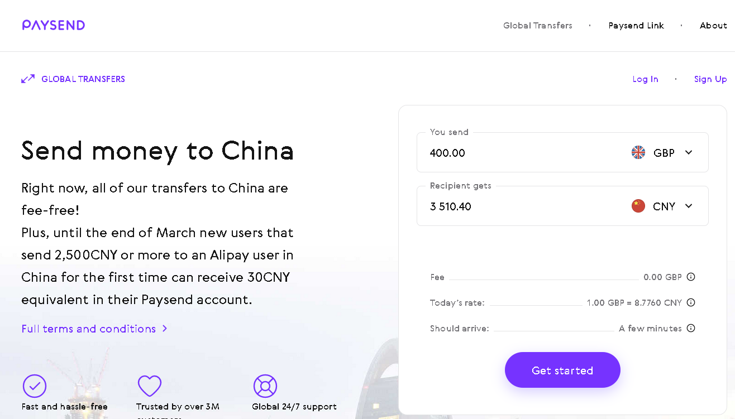The width and height of the screenshot is (735, 419).
Task: Expand the CNY currency dropdown
Action: click(689, 206)
